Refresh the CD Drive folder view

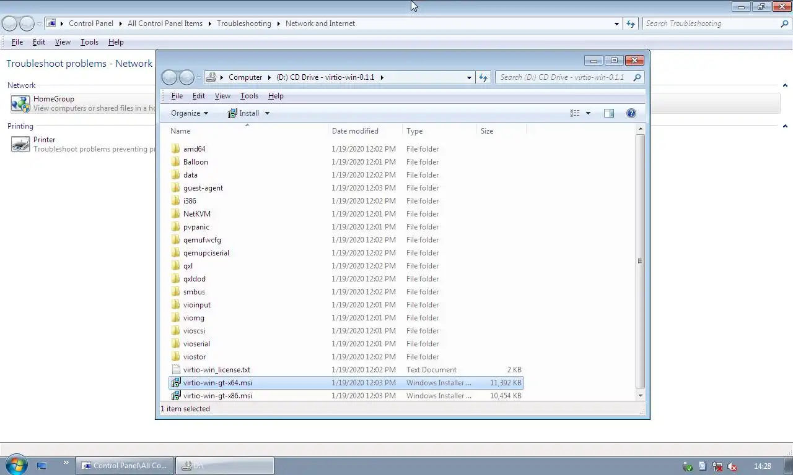click(x=483, y=77)
